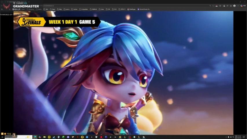The image size is (247, 139).
Task: Open Steam from the taskbar
Action: 54,137
